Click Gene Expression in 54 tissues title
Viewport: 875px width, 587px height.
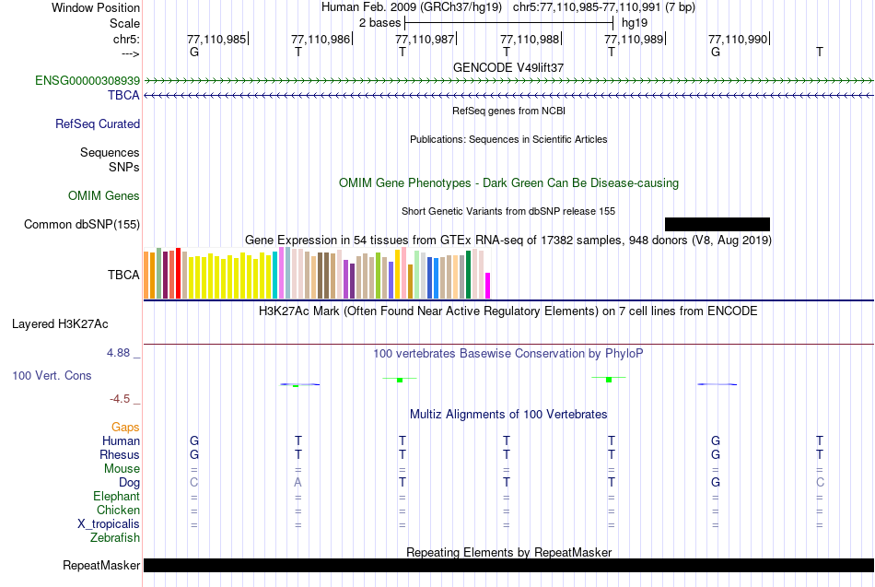tap(508, 241)
